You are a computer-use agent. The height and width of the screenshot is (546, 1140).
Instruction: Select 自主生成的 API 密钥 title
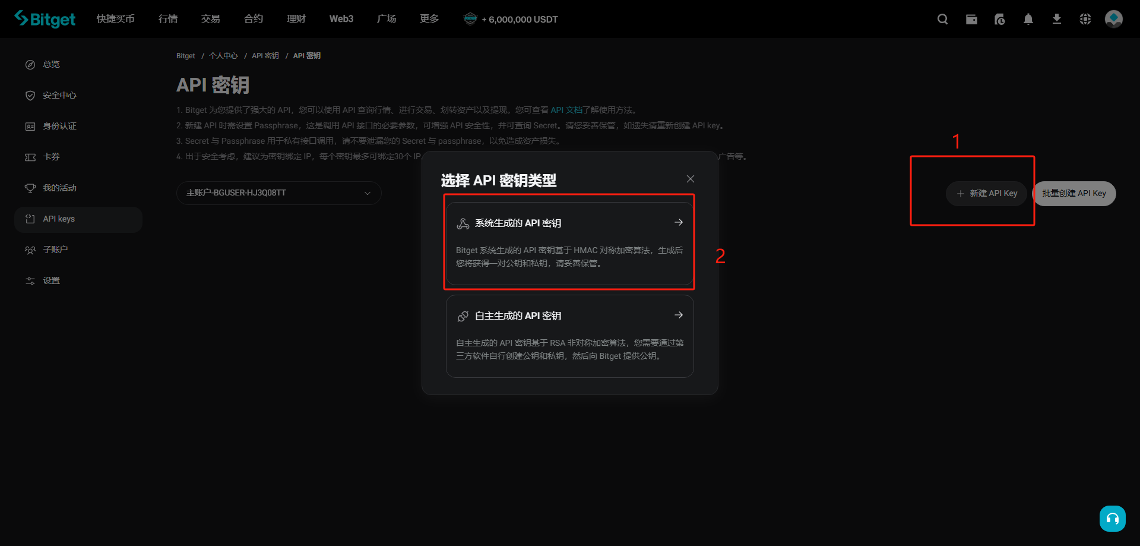[x=518, y=316]
